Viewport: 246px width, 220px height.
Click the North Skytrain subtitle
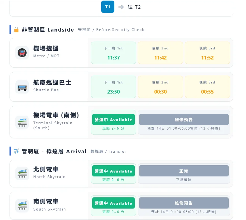click(49, 177)
